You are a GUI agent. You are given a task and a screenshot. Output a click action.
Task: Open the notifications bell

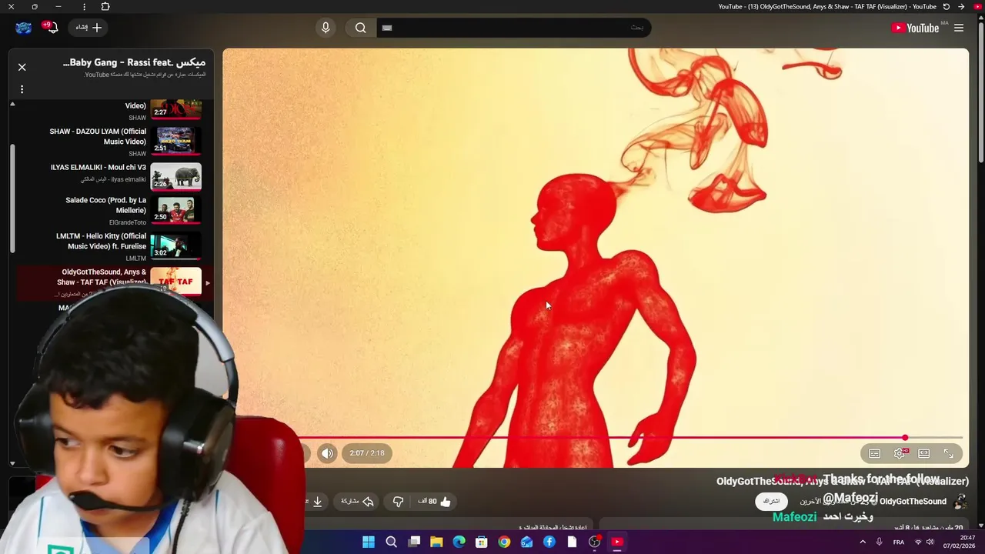52,28
